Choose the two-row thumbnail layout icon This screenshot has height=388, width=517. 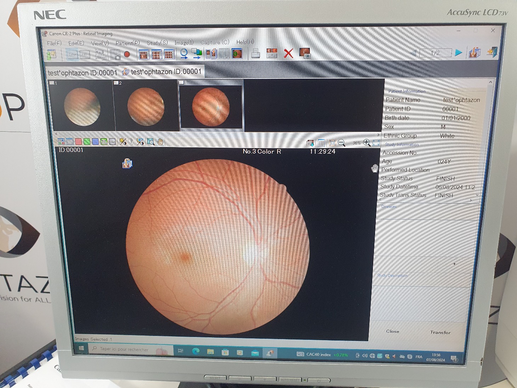pos(157,54)
